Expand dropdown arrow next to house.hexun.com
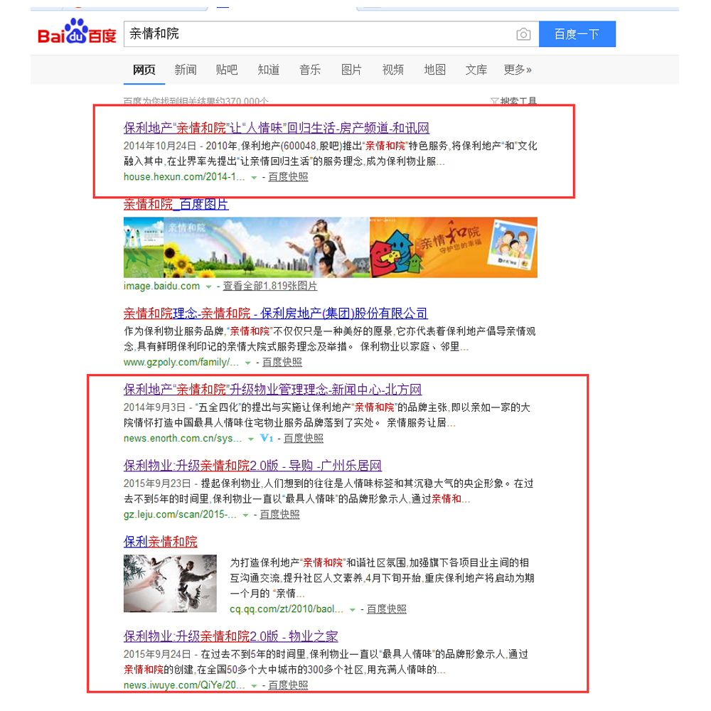 point(254,177)
